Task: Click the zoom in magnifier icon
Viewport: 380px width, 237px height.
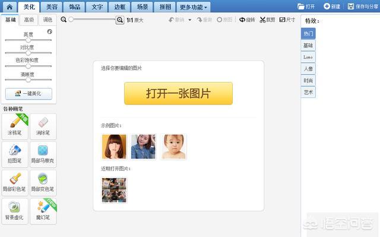Action: point(120,20)
